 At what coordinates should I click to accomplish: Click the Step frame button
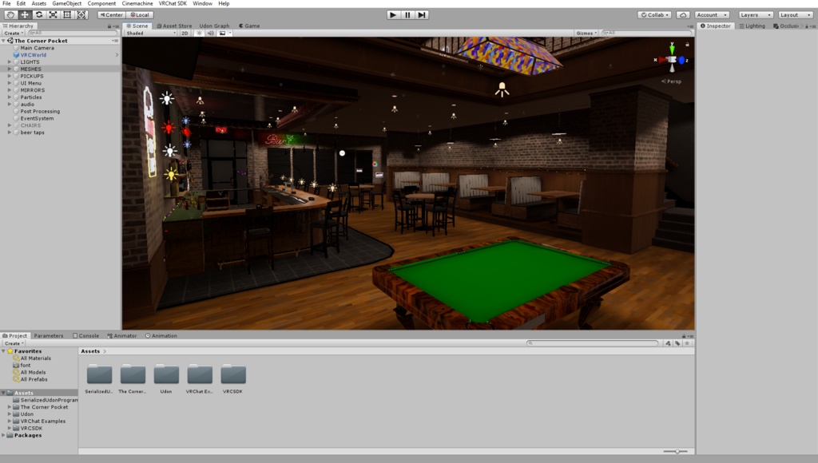(x=421, y=14)
